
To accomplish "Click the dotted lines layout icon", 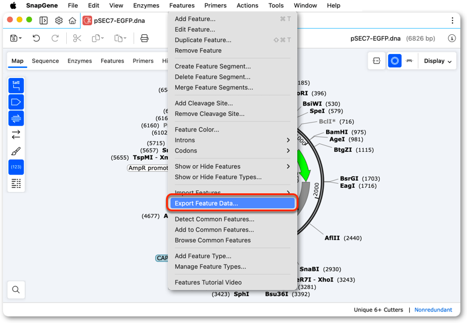I will coord(16,183).
